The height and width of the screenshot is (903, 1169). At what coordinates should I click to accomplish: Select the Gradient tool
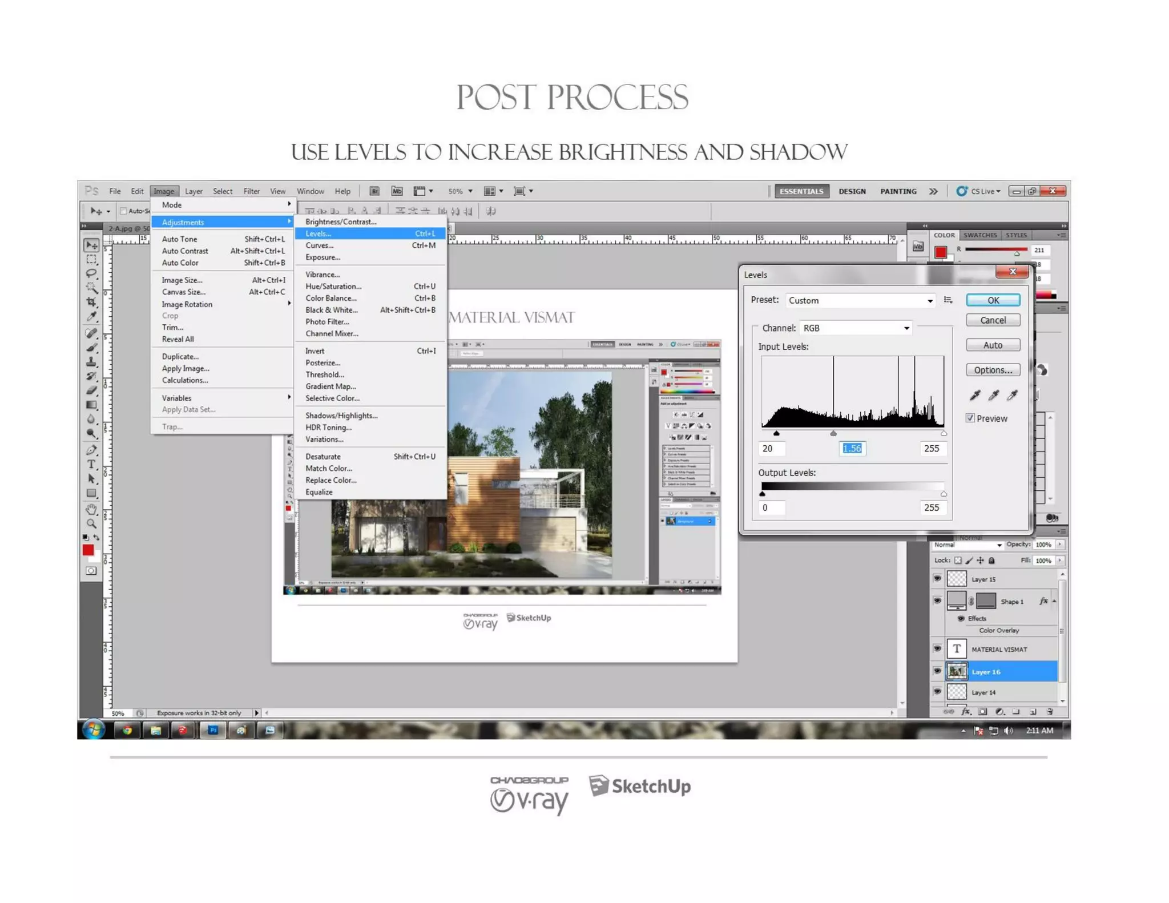click(x=91, y=405)
